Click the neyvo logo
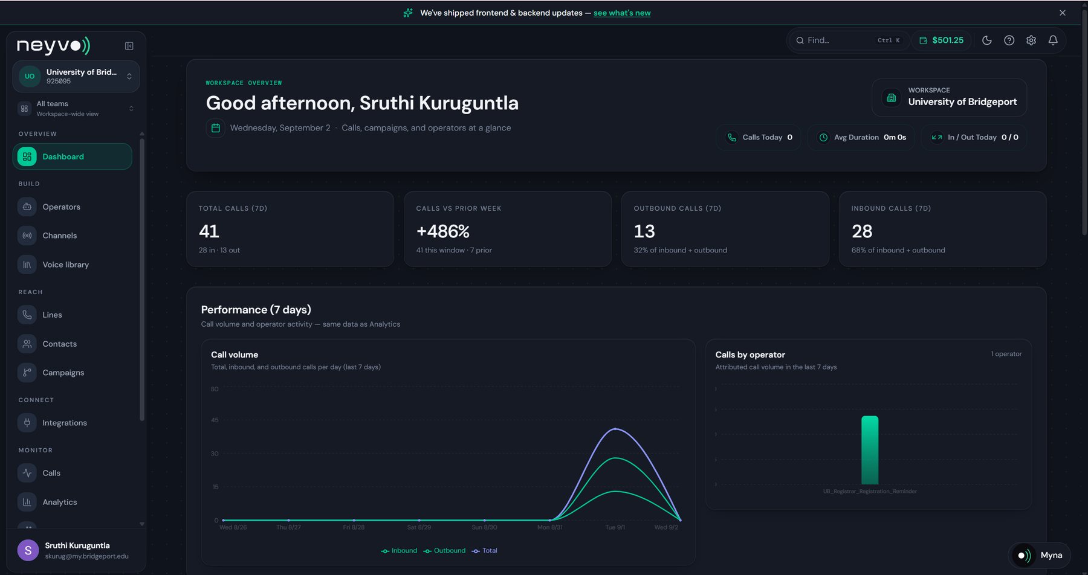The width and height of the screenshot is (1088, 575). click(x=53, y=46)
